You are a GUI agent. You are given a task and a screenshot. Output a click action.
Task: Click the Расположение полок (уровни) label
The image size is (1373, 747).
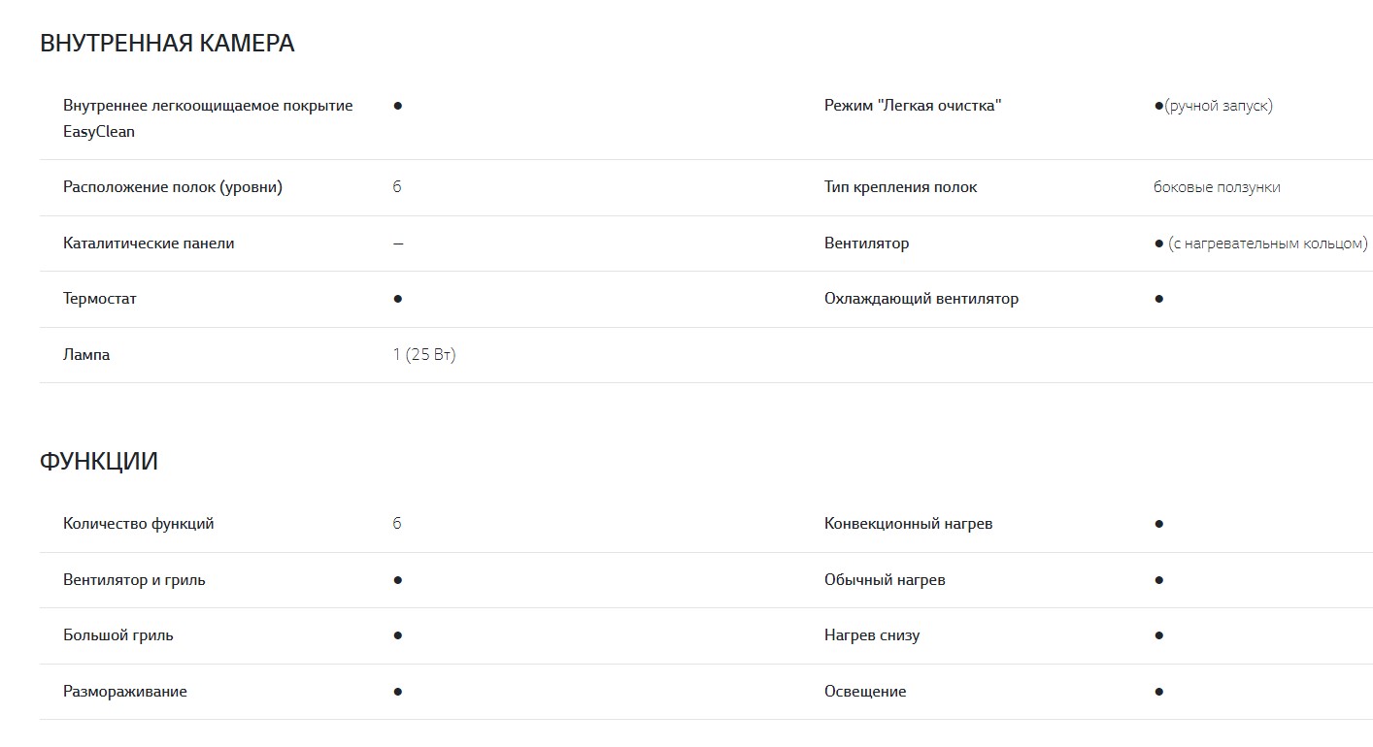[173, 187]
